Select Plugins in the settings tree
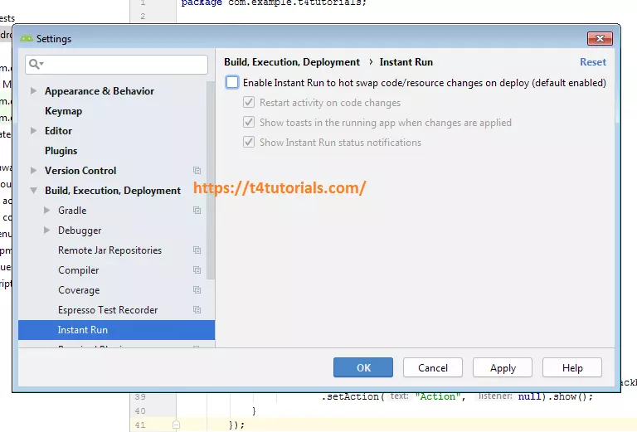 (x=61, y=151)
